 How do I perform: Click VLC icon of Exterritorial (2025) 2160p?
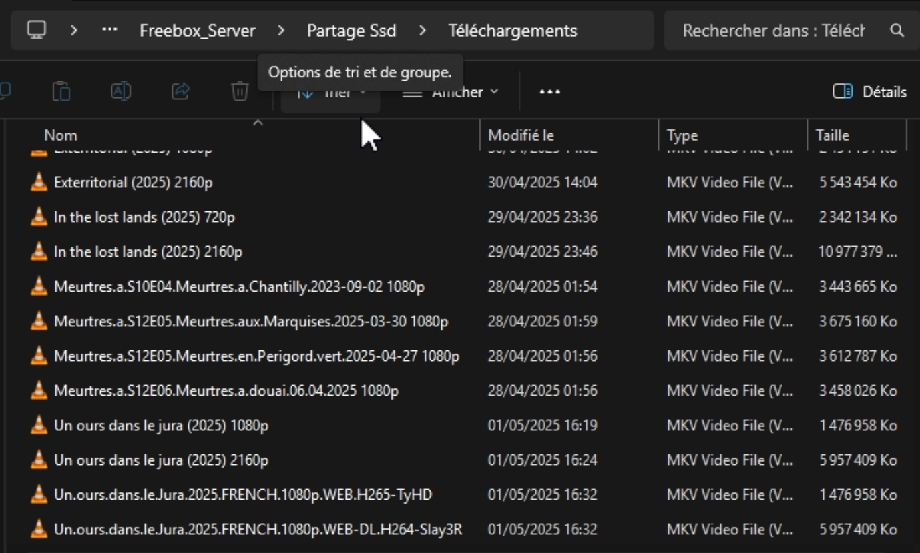tap(39, 182)
